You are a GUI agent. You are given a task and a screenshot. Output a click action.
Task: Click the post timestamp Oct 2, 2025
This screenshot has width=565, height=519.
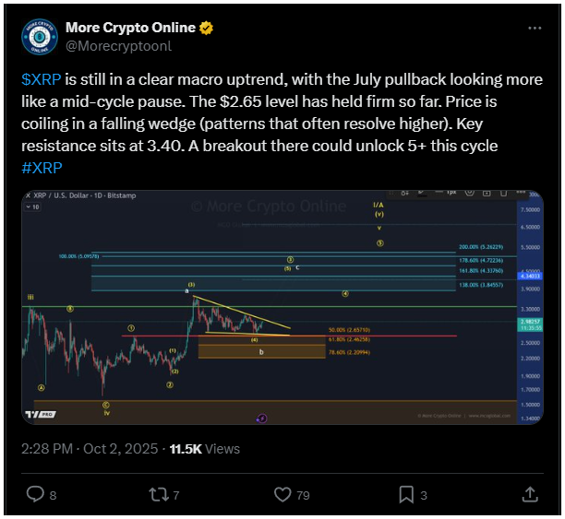(x=90, y=449)
